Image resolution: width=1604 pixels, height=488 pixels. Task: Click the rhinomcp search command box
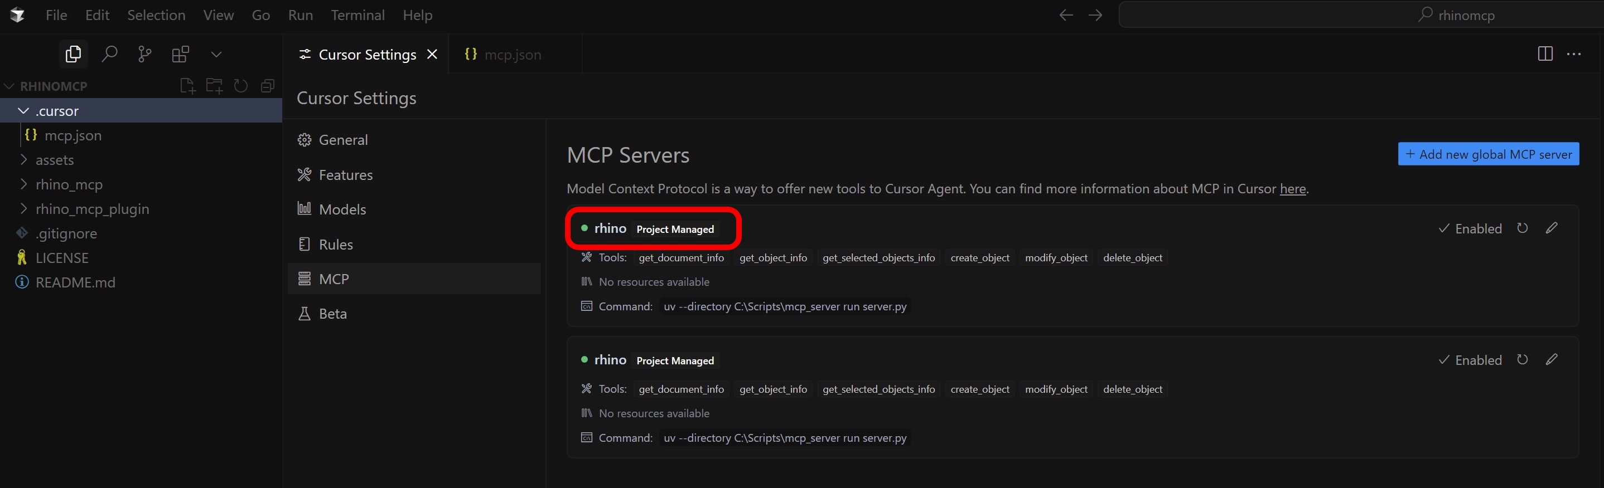point(1361,15)
